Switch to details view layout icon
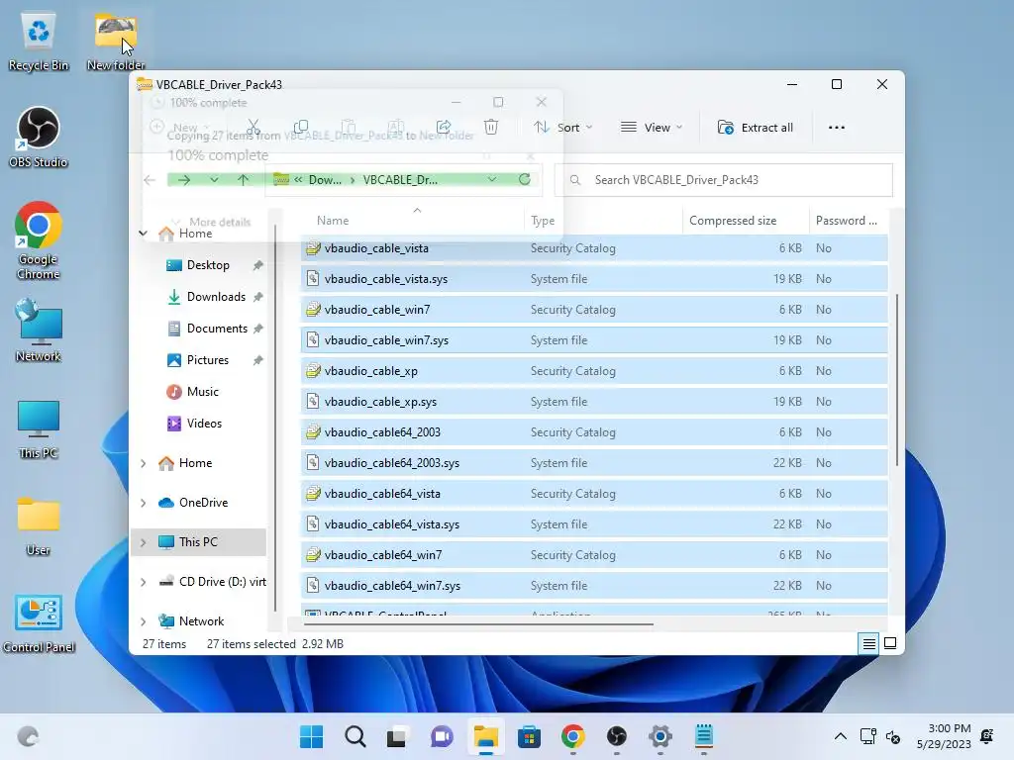The height and width of the screenshot is (760, 1014). (868, 643)
